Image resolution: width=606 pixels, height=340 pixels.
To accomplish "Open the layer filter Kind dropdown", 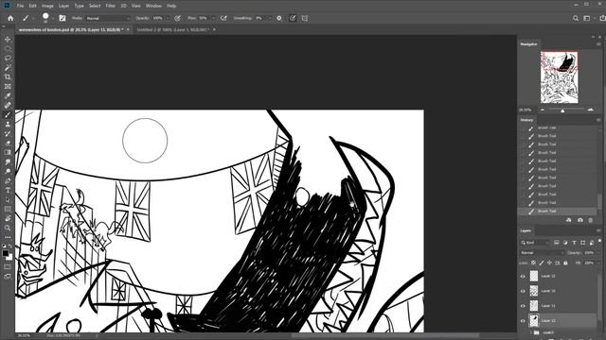I will (535, 243).
